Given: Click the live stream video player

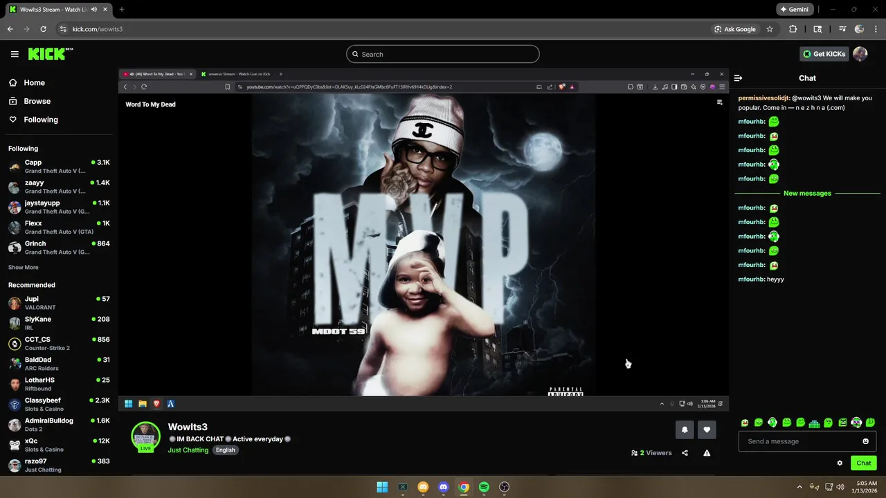Looking at the screenshot, I should click(x=423, y=239).
